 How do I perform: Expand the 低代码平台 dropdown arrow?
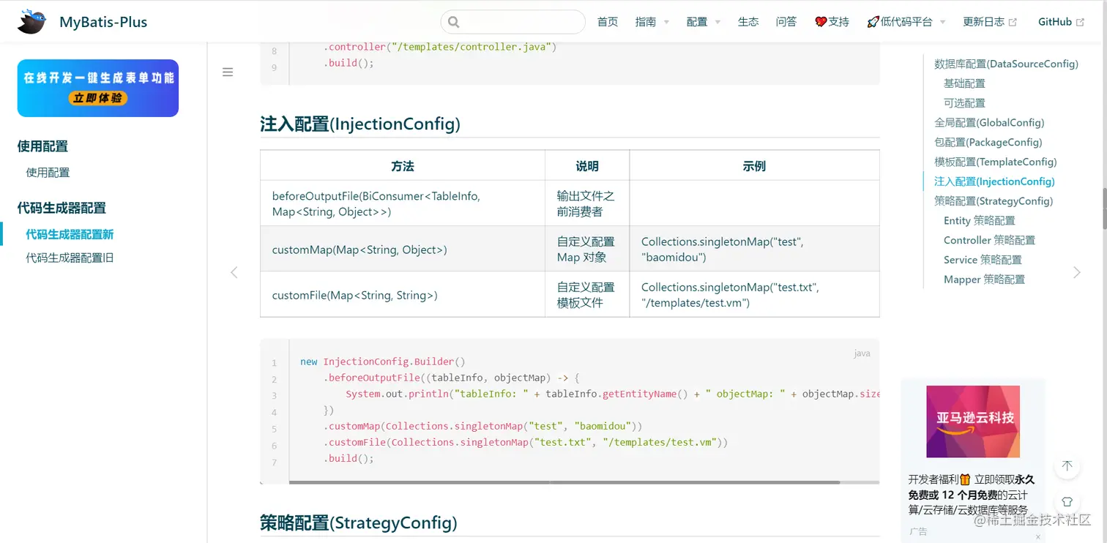click(x=942, y=23)
